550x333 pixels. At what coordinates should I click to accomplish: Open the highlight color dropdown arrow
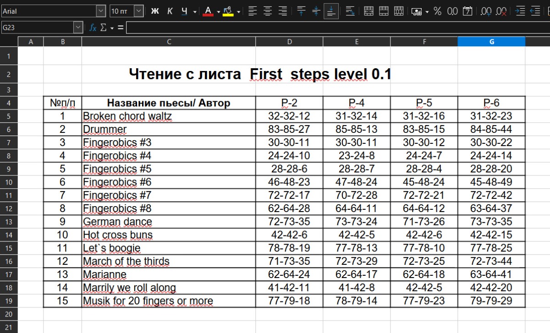click(238, 11)
